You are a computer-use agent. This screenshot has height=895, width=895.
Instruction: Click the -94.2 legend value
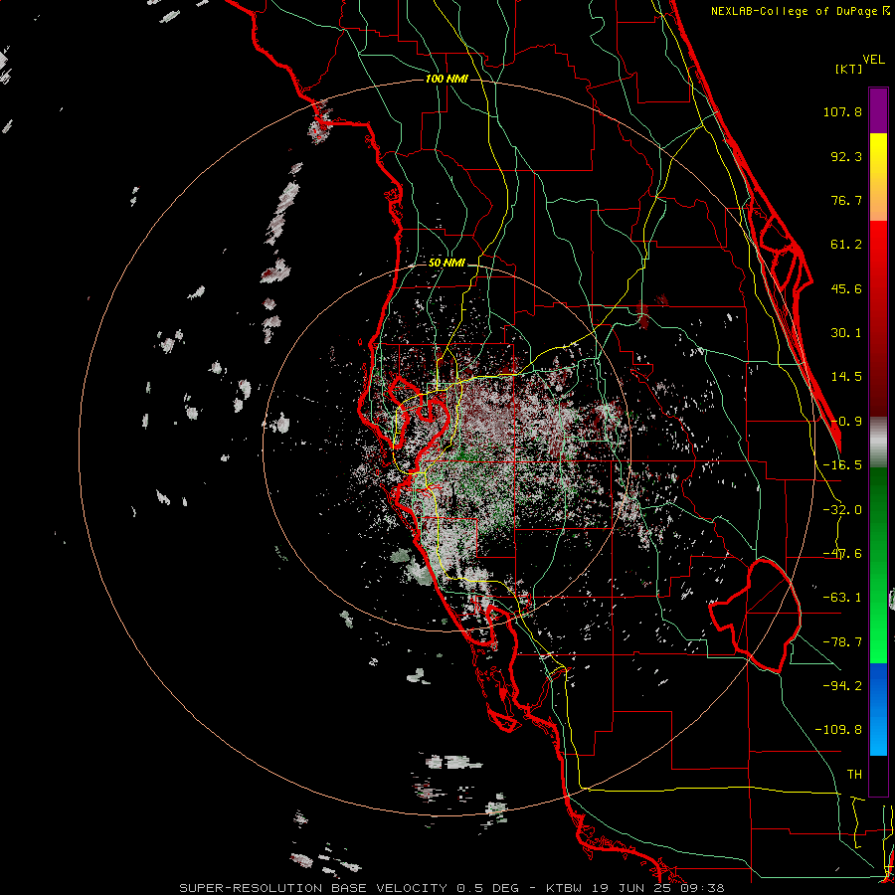point(842,685)
